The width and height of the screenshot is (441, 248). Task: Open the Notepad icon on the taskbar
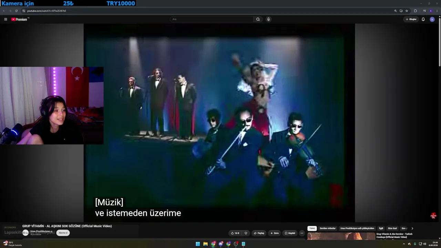coord(243,244)
